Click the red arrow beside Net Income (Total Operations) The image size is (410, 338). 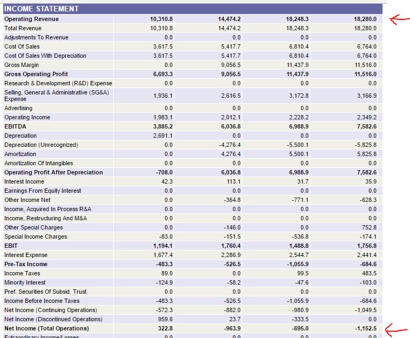coord(398,328)
